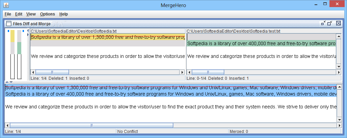Open the View menu
Screen dimensions: 347x138
tap(31, 14)
